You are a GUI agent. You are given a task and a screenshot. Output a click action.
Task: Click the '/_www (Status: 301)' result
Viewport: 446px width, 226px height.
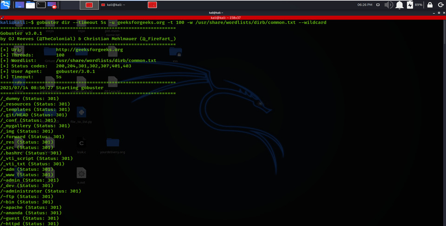coord(27,175)
